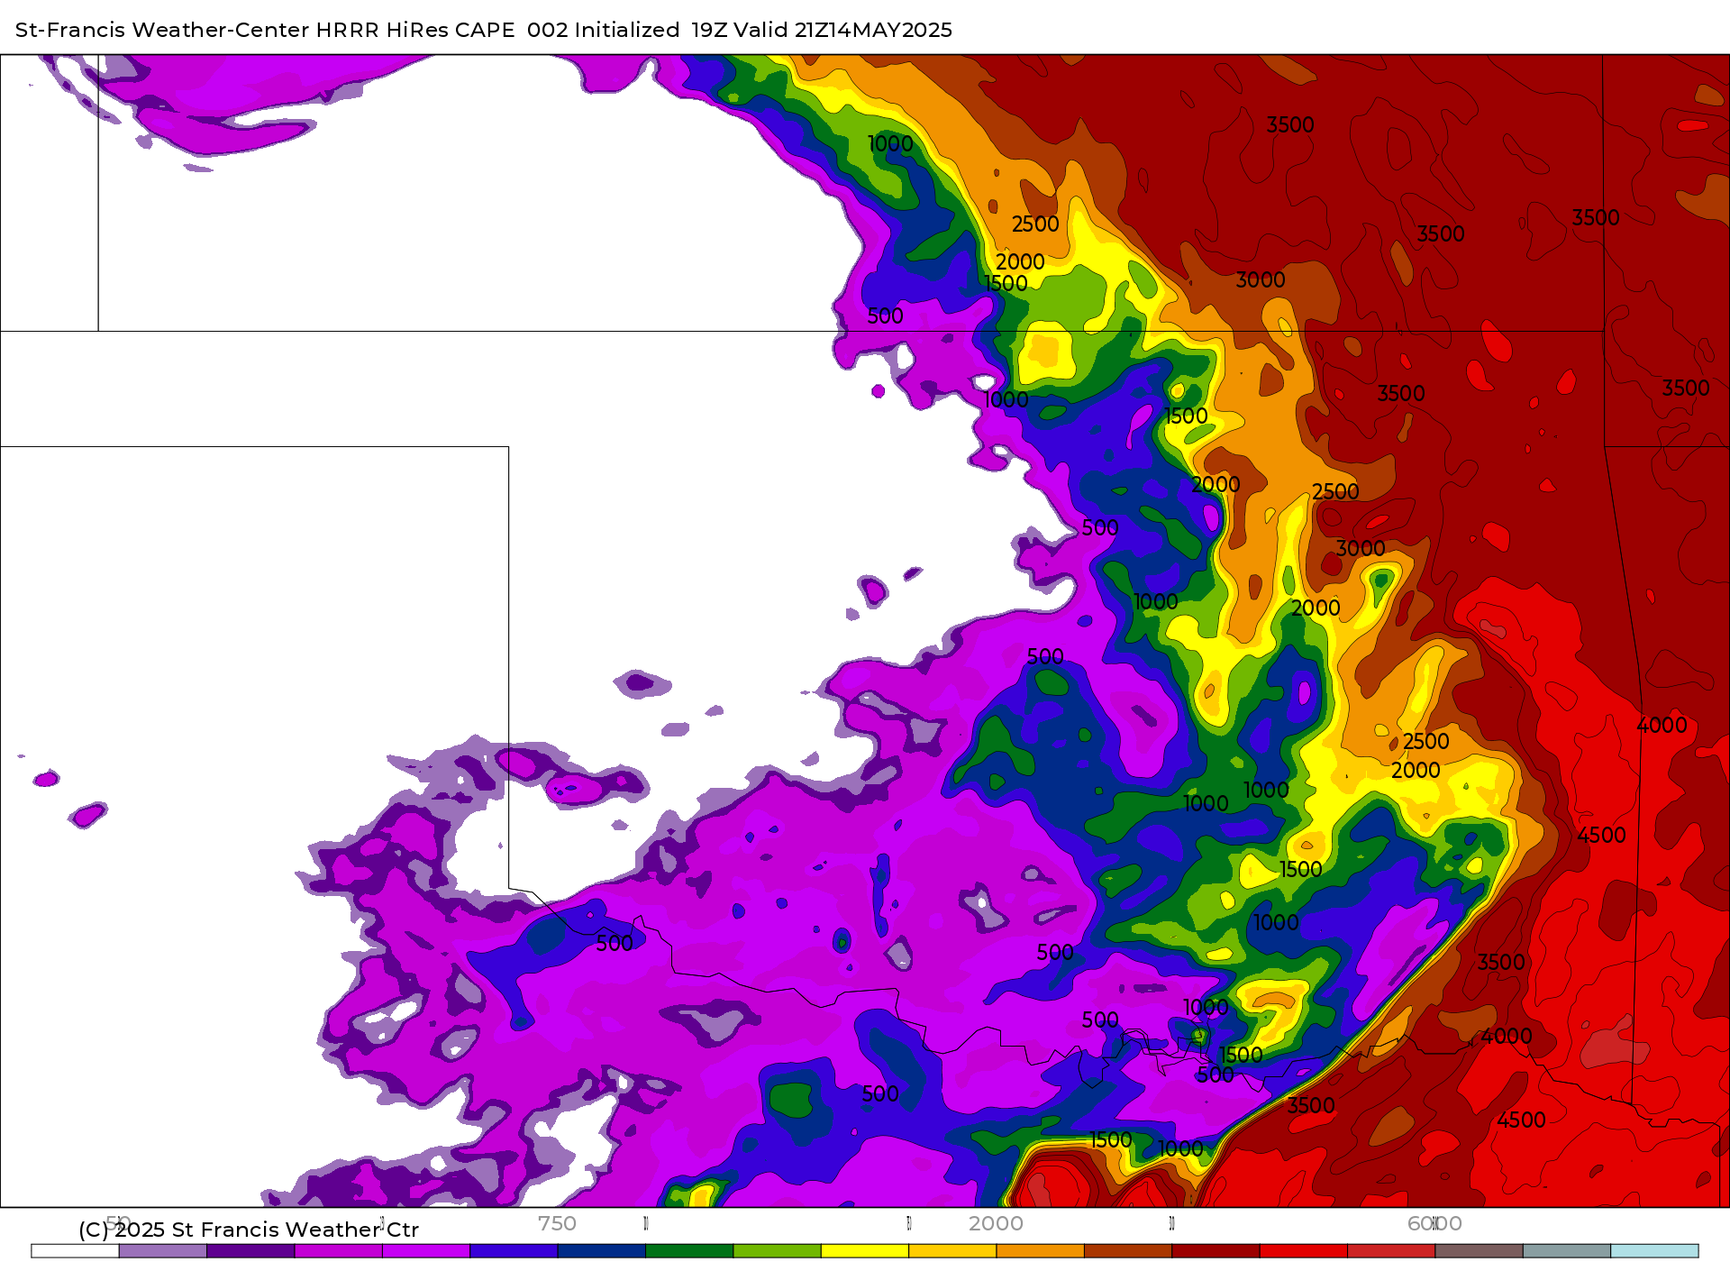
Task: Click 'Valid 21Z14MAY2025' in the title
Action: pyautogui.click(x=842, y=30)
